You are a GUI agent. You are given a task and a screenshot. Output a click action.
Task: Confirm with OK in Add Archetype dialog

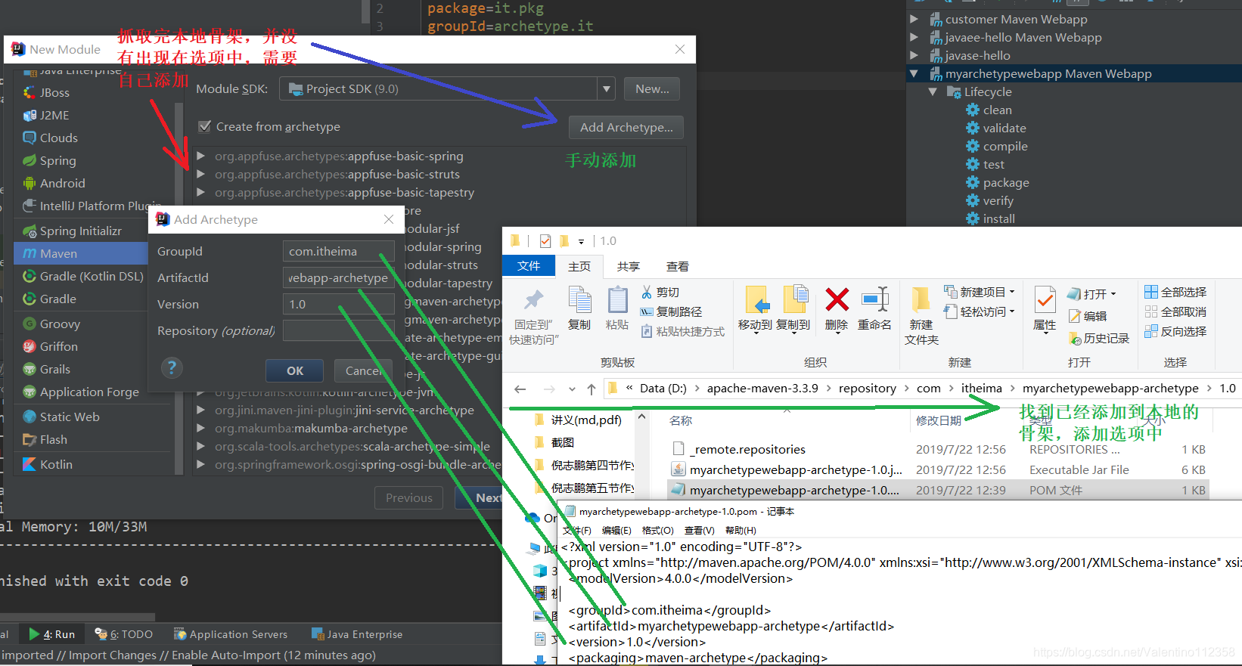(x=295, y=370)
